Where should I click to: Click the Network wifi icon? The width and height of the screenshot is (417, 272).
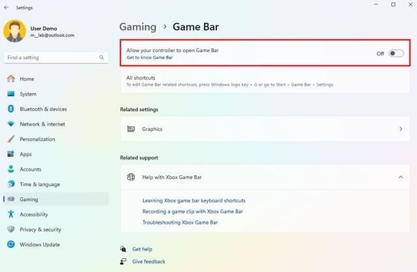tap(11, 124)
